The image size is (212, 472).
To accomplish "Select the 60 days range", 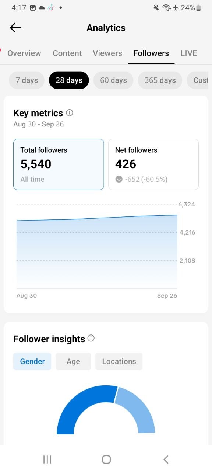I will pos(113,80).
